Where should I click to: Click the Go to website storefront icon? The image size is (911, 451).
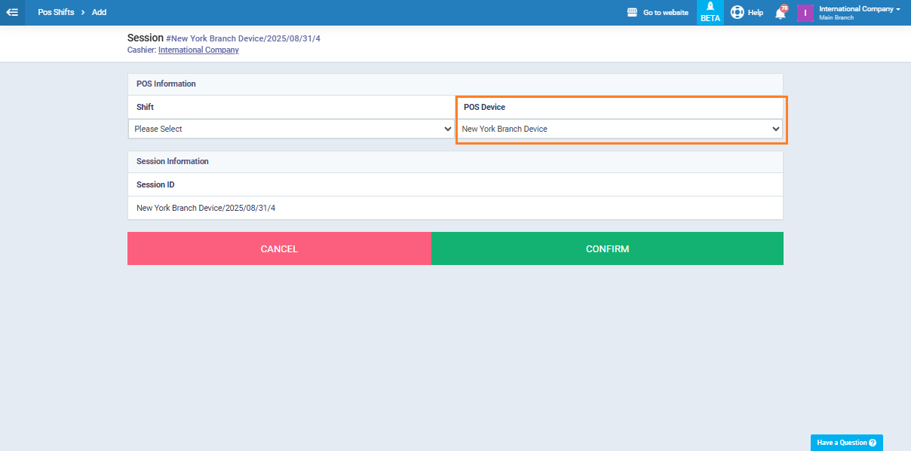pyautogui.click(x=633, y=13)
